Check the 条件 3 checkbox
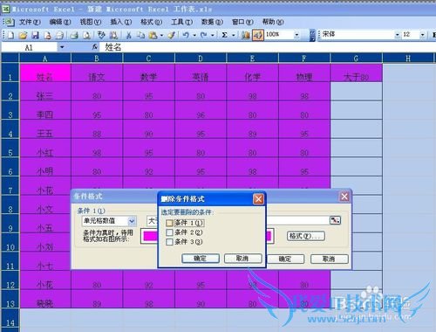This screenshot has width=436, height=332. [169, 242]
